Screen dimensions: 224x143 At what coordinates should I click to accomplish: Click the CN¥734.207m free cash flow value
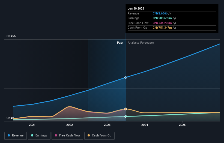pos(162,23)
